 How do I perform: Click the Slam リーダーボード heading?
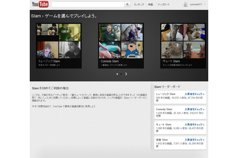167,87
